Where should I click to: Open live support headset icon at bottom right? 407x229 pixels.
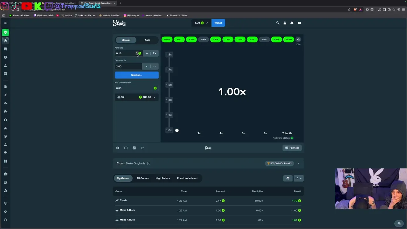click(399, 224)
